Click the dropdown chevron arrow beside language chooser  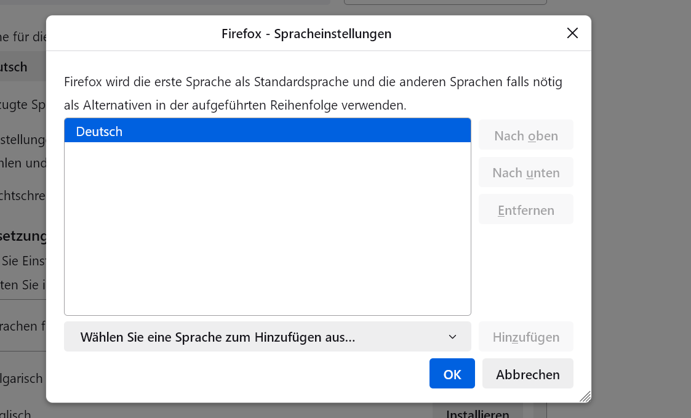click(x=452, y=337)
